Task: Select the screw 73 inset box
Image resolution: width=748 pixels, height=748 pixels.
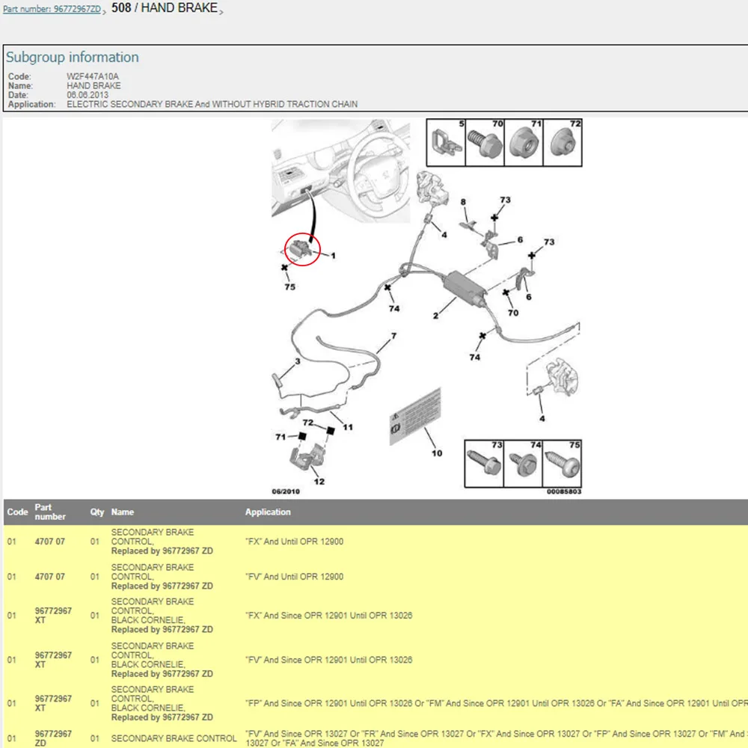Action: (x=484, y=463)
